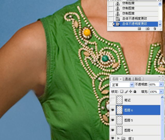Hide 图层 6 using its eye icon
This screenshot has width=165, height=140.
click(x=113, y=110)
